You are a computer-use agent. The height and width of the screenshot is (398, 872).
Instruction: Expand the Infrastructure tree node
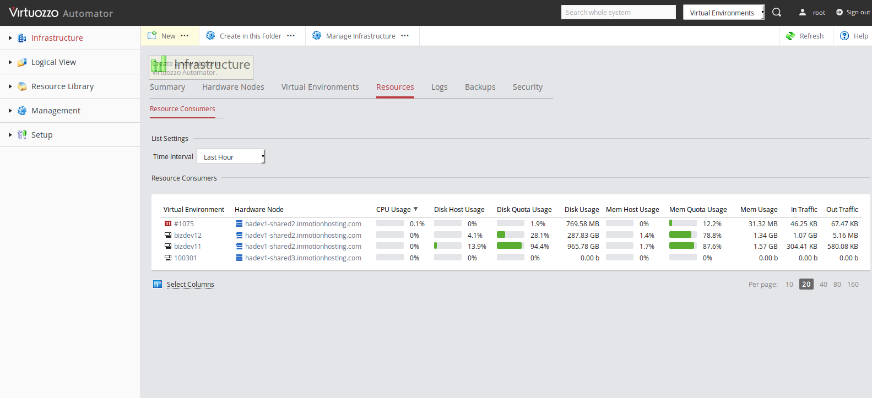(10, 38)
